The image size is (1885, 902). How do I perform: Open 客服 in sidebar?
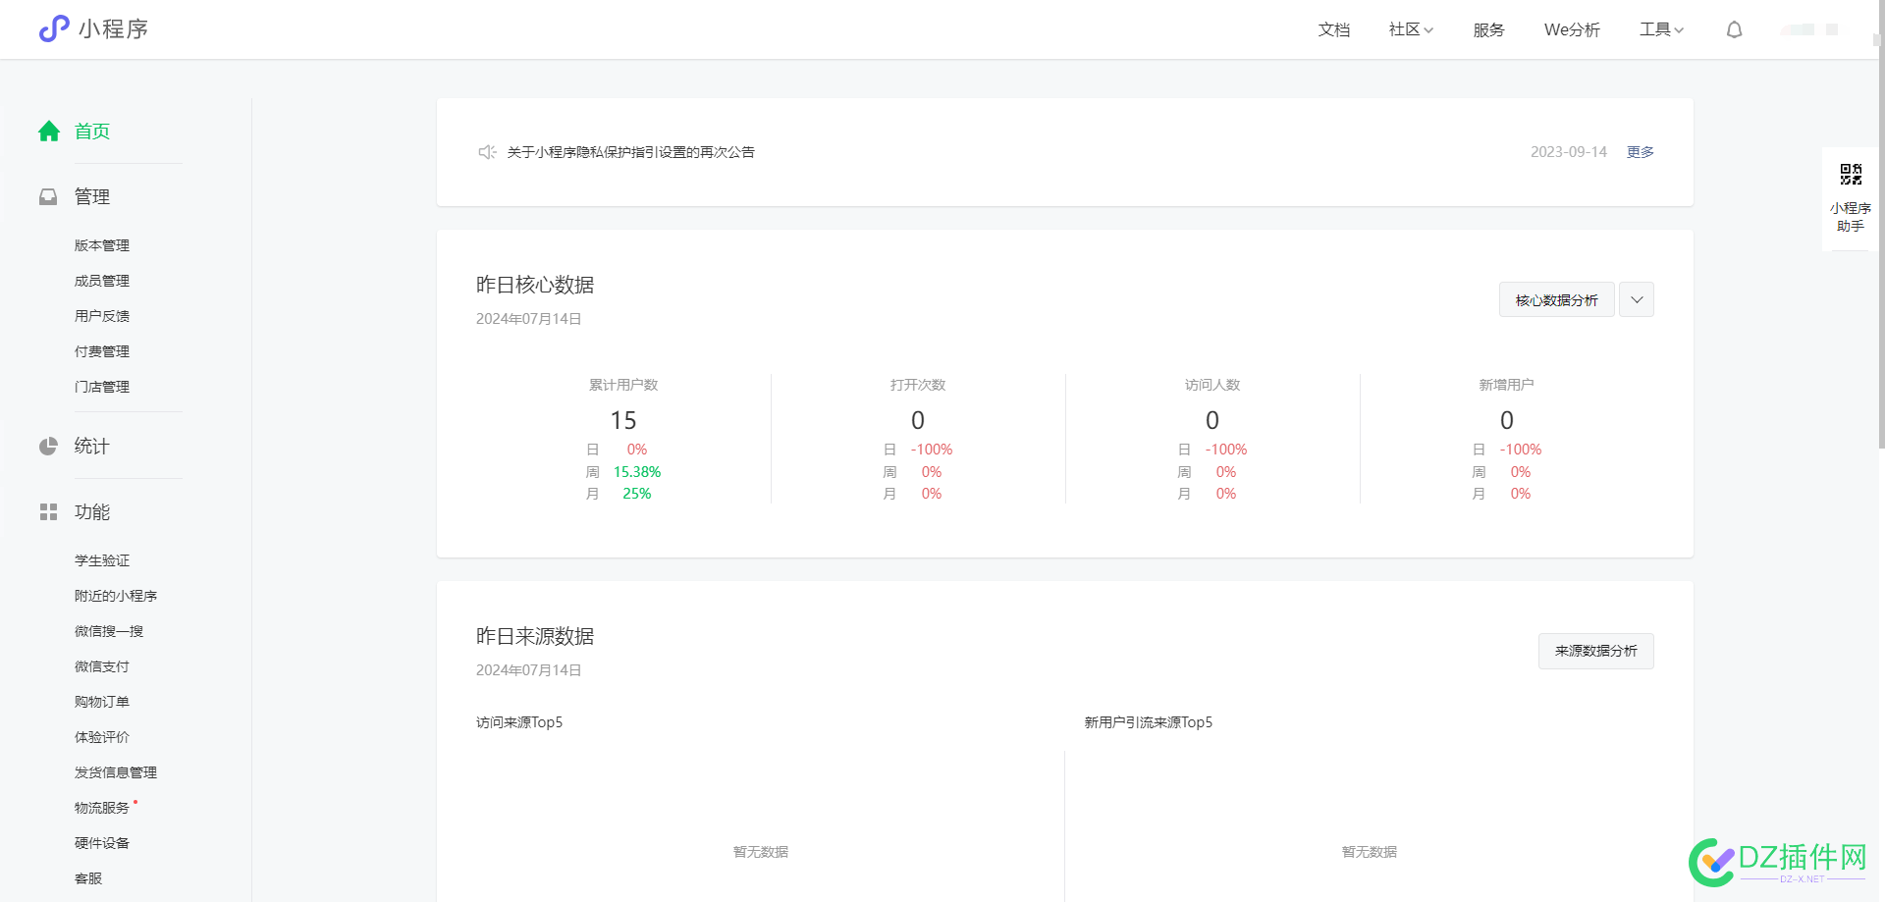point(88,878)
